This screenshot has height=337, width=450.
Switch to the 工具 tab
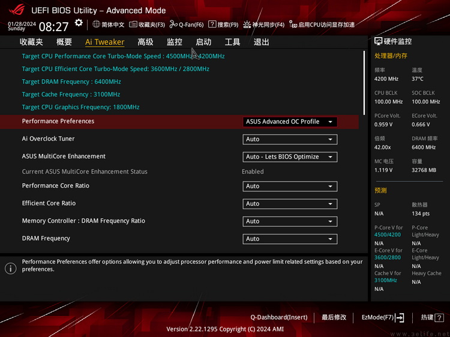232,42
